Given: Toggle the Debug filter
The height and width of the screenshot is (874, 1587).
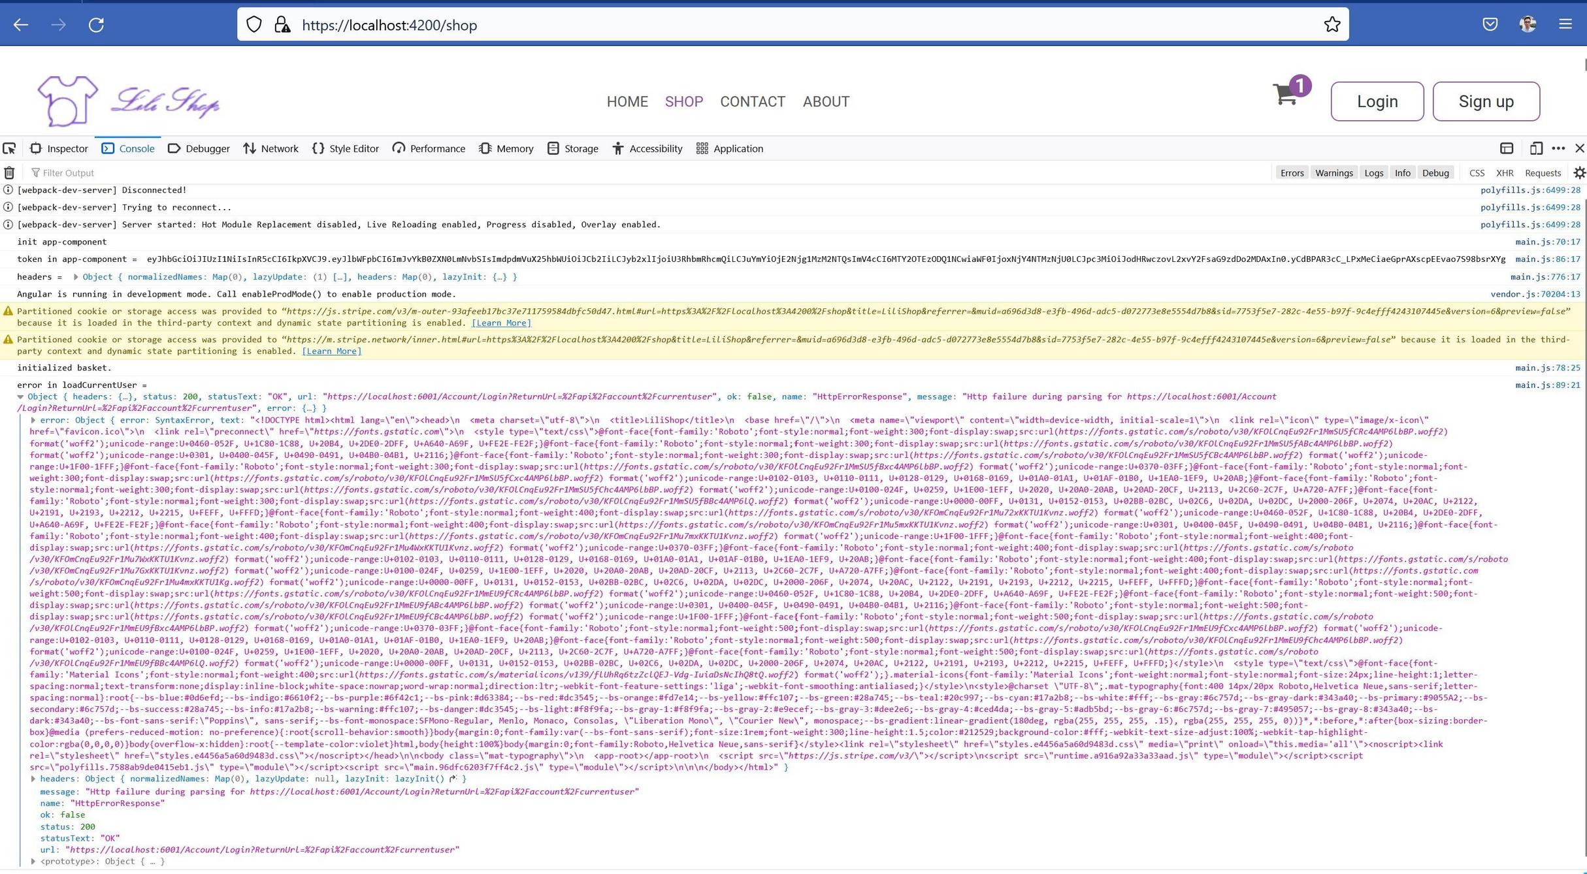Looking at the screenshot, I should click(x=1435, y=172).
